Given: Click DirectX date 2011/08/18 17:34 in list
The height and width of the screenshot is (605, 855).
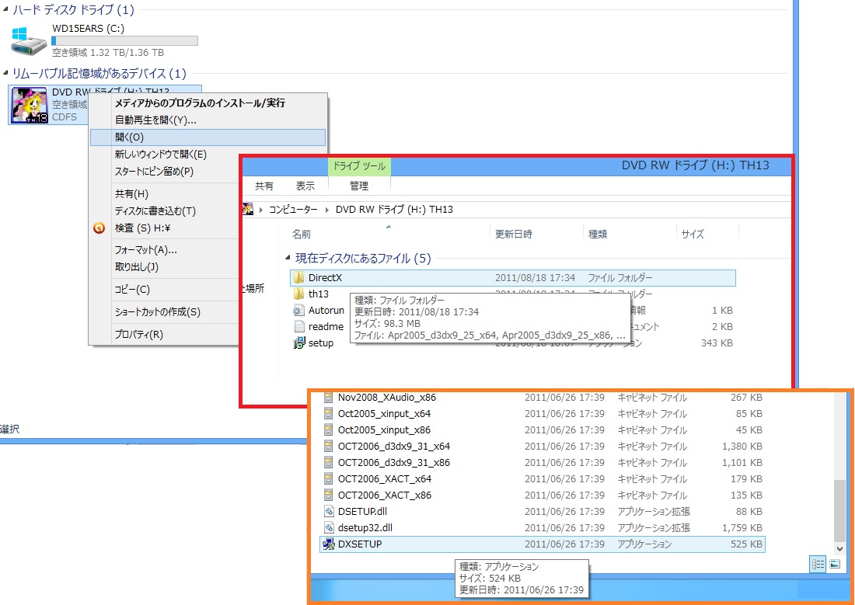Looking at the screenshot, I should click(x=535, y=278).
